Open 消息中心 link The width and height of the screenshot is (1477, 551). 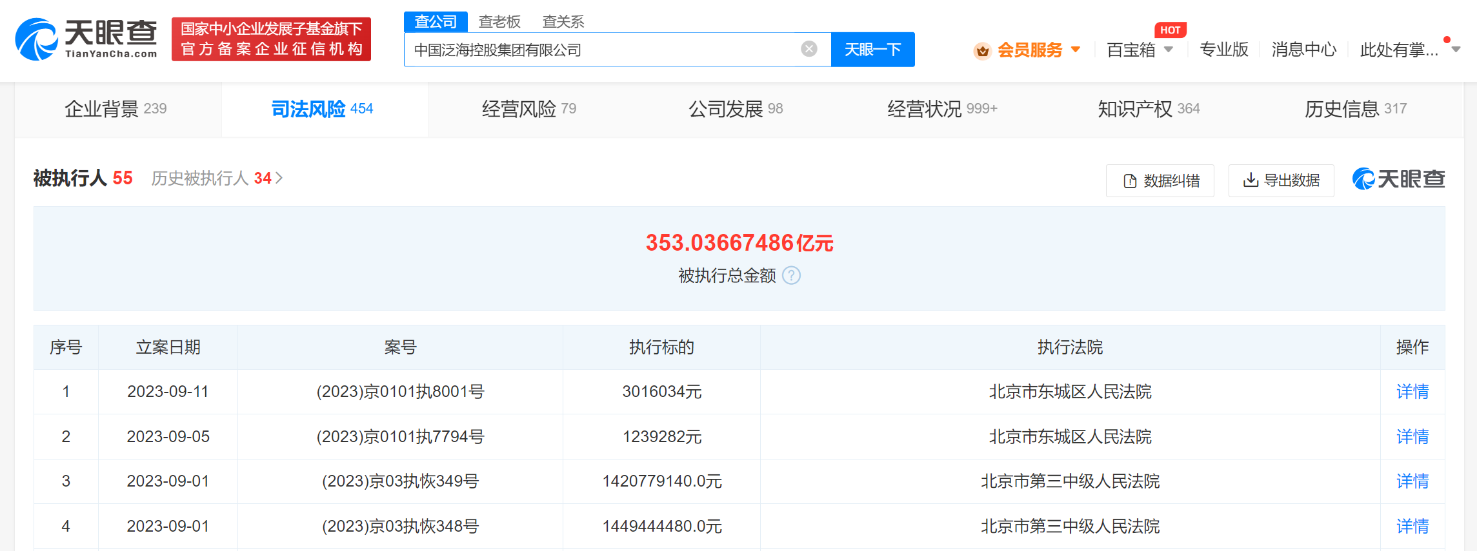[x=1304, y=50]
